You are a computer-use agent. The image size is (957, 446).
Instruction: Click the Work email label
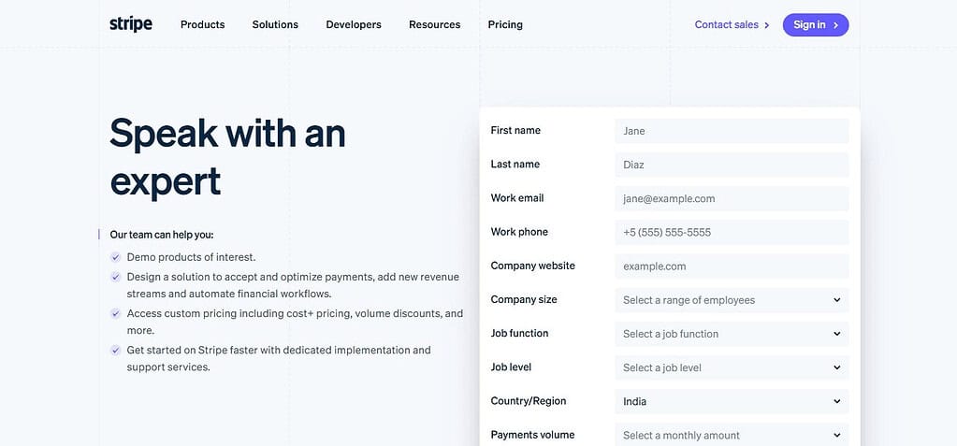coord(517,198)
